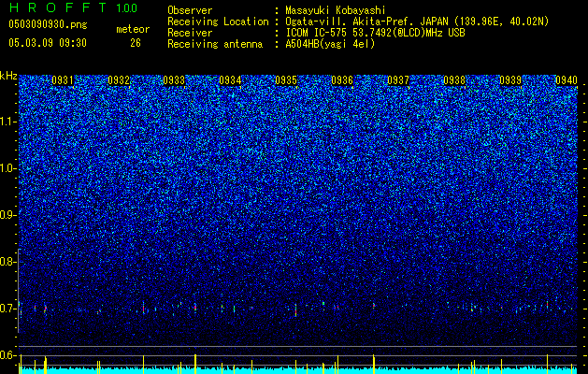This screenshot has width=588, height=374.
Task: Click the 'Observer' field label
Action: point(190,10)
